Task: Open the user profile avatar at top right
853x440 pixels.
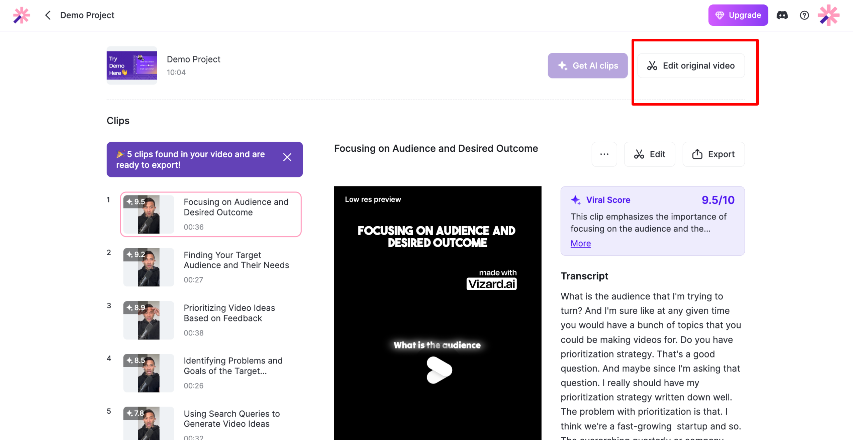Action: click(829, 15)
